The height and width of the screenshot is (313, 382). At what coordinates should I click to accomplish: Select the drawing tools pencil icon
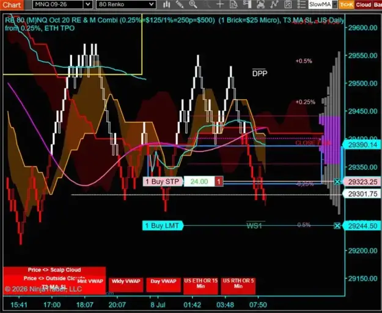click(180, 4)
